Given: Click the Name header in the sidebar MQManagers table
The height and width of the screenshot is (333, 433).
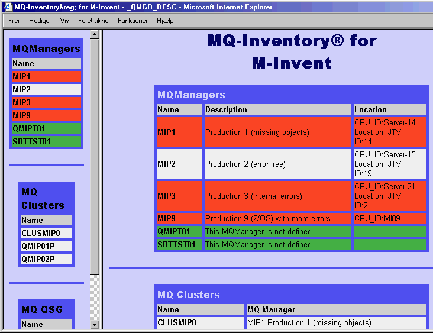Looking at the screenshot, I should pyautogui.click(x=46, y=63).
